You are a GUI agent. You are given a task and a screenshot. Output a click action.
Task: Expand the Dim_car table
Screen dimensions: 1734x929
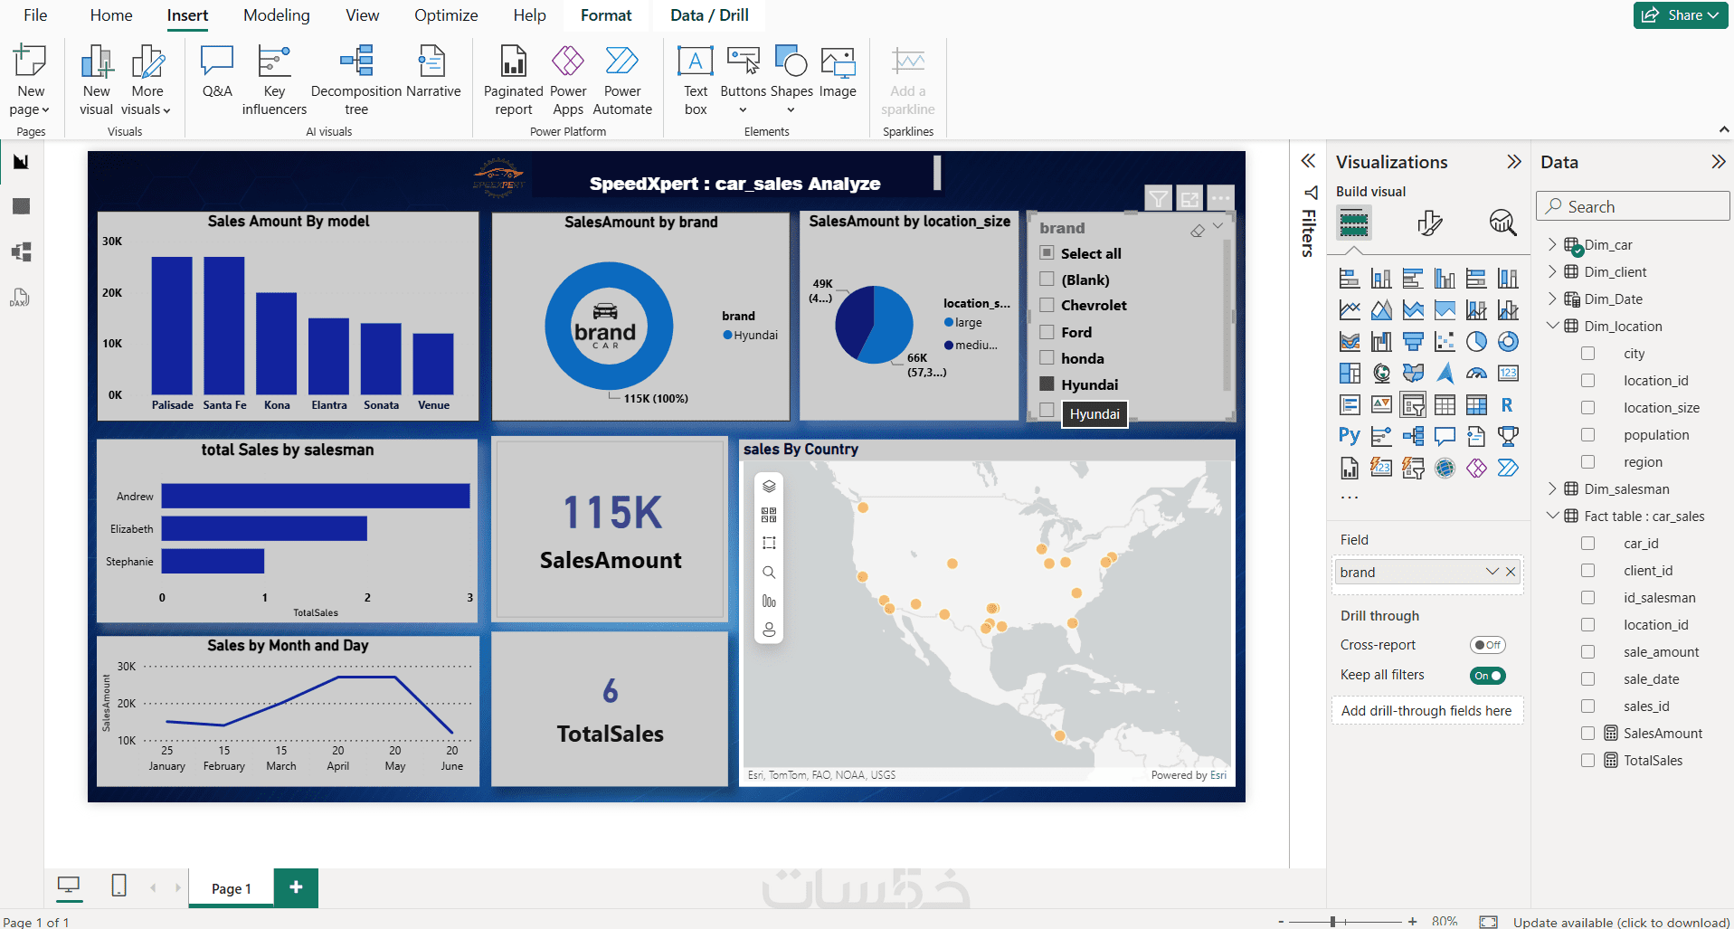tap(1552, 244)
